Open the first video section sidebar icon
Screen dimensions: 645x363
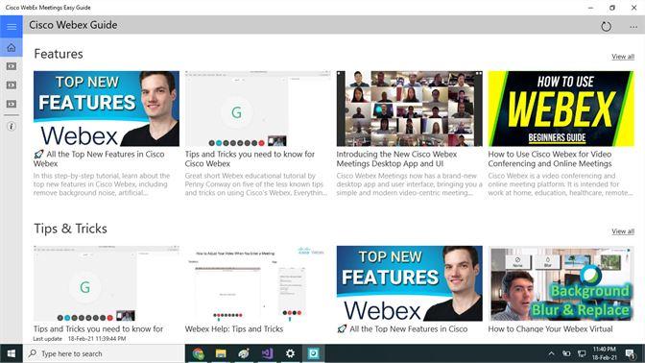point(12,66)
